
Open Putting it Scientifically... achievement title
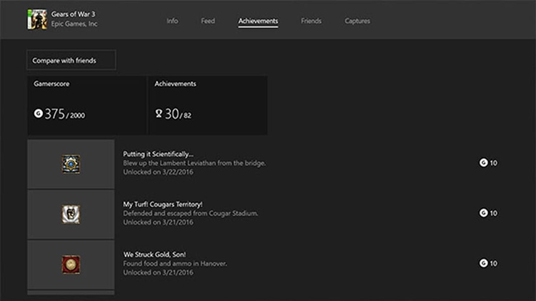(158, 154)
